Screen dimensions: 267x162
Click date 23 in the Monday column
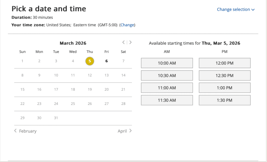39,104
